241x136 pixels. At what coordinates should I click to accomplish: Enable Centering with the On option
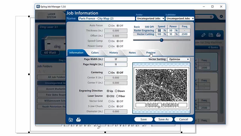click(109, 73)
